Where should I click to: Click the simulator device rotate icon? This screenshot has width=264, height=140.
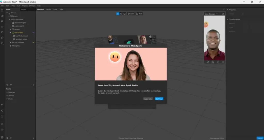(213, 62)
